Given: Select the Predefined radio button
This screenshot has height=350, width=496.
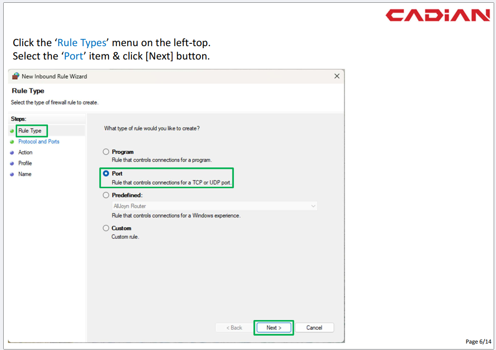Looking at the screenshot, I should click(106, 195).
